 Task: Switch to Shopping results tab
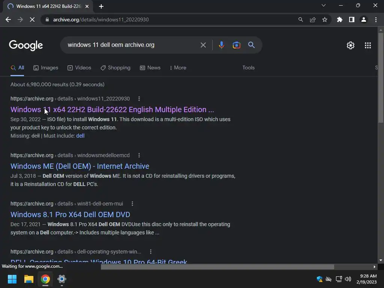tap(115, 68)
